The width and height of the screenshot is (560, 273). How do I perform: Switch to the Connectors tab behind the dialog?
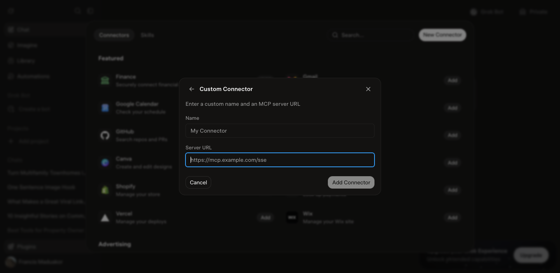pyautogui.click(x=114, y=35)
